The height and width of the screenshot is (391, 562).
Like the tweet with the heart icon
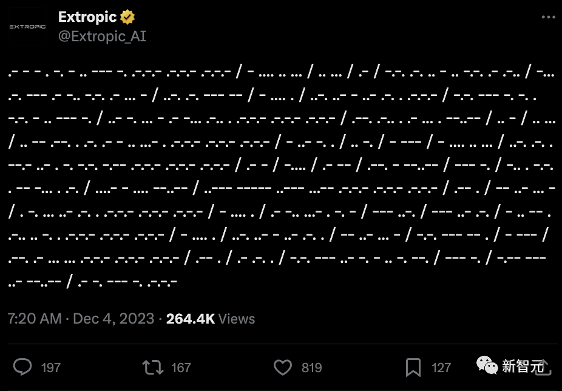point(283,368)
